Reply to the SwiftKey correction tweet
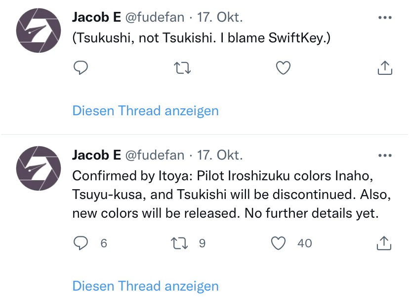The width and height of the screenshot is (409, 297). coord(81,68)
